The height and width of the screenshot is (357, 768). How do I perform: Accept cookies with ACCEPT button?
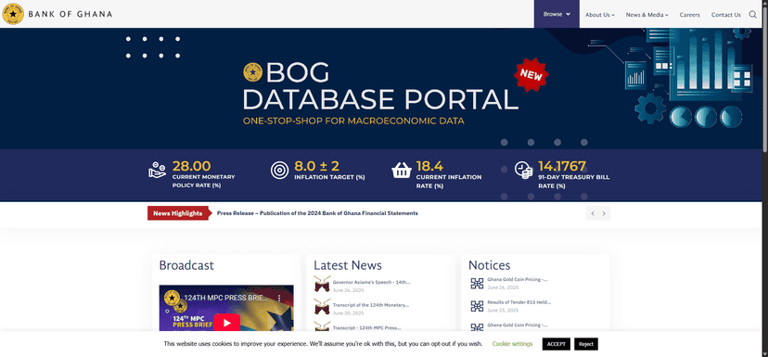(x=556, y=344)
